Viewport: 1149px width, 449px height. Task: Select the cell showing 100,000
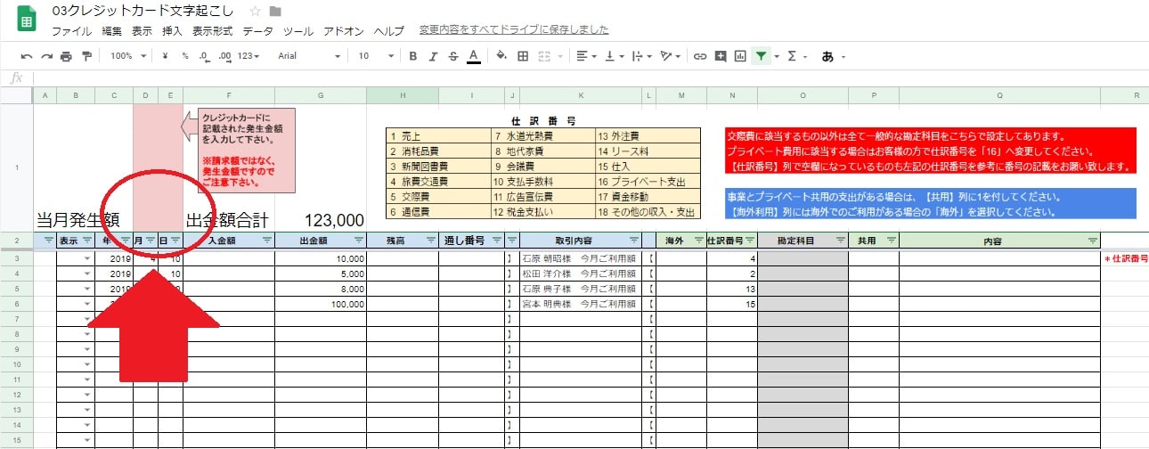point(321,304)
